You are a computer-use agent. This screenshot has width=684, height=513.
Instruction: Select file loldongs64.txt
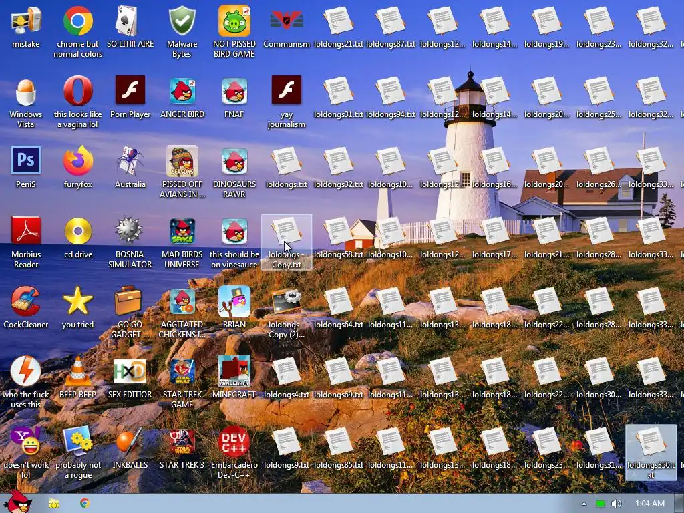339,301
